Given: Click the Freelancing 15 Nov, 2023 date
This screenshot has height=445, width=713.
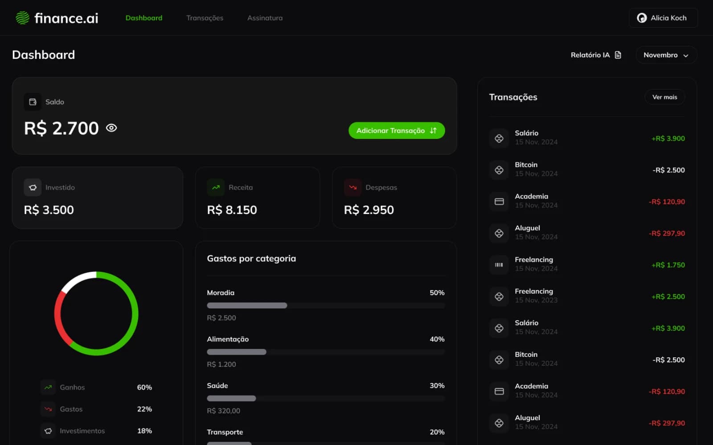Looking at the screenshot, I should [536, 300].
